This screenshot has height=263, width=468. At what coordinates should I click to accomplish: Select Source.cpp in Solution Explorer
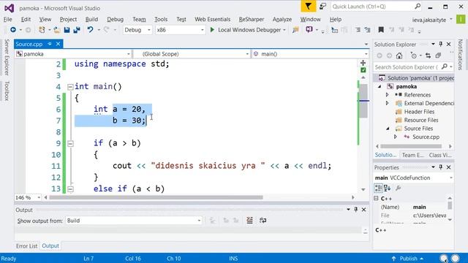(x=426, y=137)
